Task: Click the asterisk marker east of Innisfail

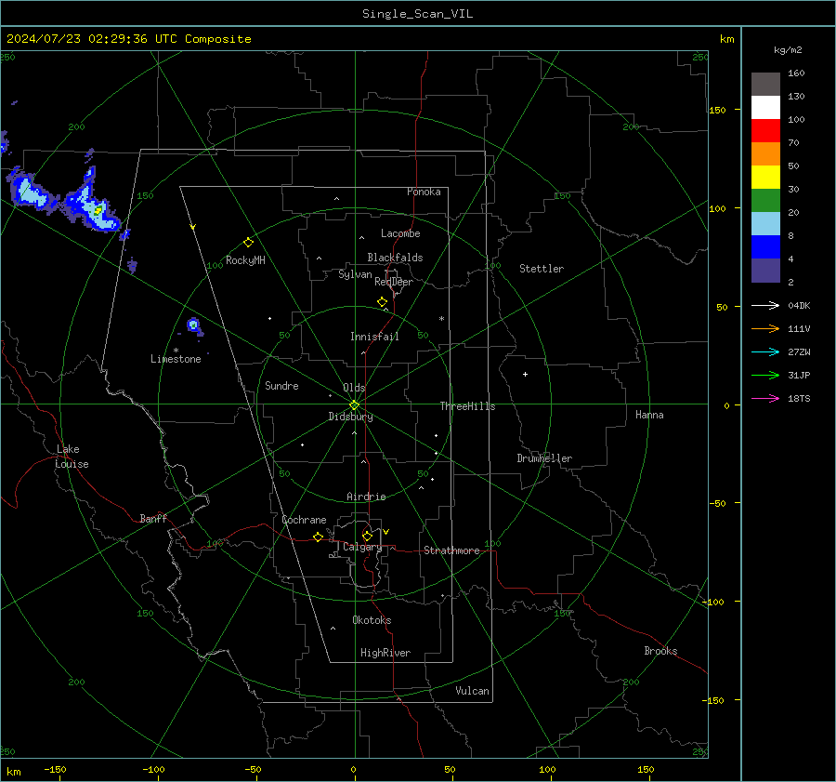Action: (441, 319)
